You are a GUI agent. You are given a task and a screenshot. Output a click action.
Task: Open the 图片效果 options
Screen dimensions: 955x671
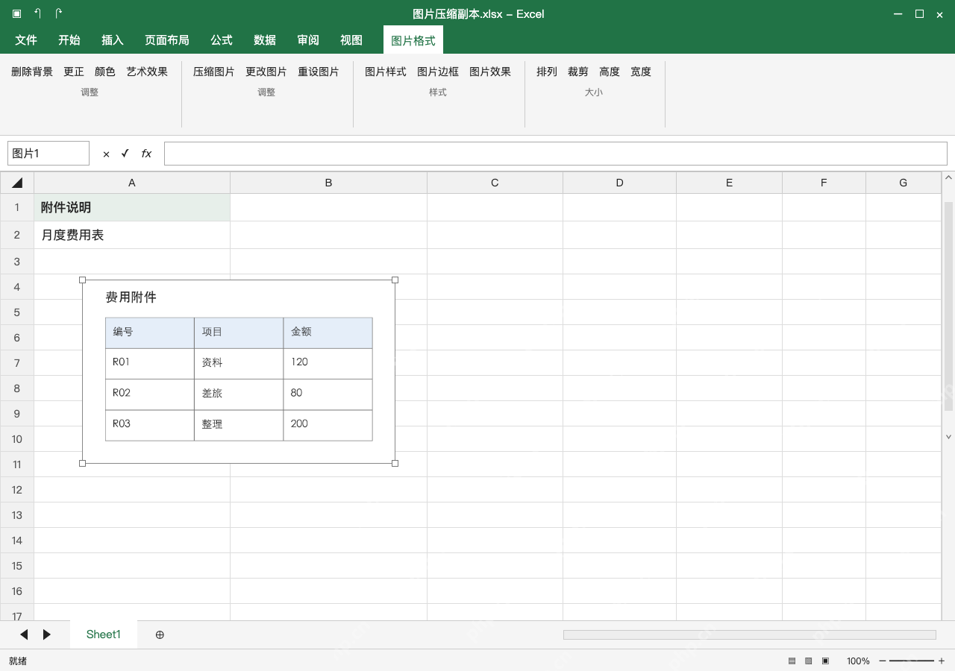click(x=490, y=72)
